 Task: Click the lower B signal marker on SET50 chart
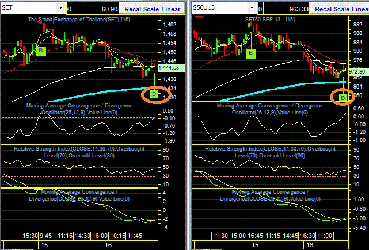click(x=343, y=98)
